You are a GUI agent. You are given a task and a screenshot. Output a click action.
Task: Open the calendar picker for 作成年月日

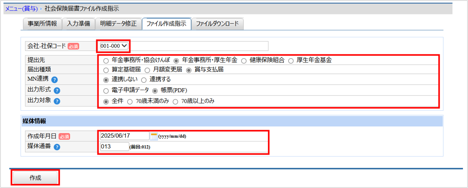(x=154, y=136)
